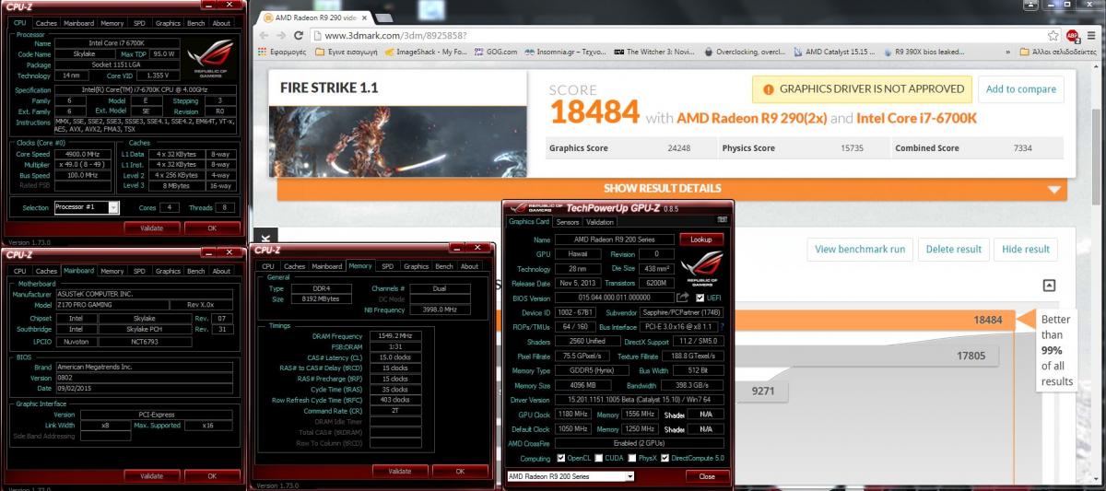Click the X icon at the left of the results panel
Viewport: 1106px width, 491px height.
(266, 238)
